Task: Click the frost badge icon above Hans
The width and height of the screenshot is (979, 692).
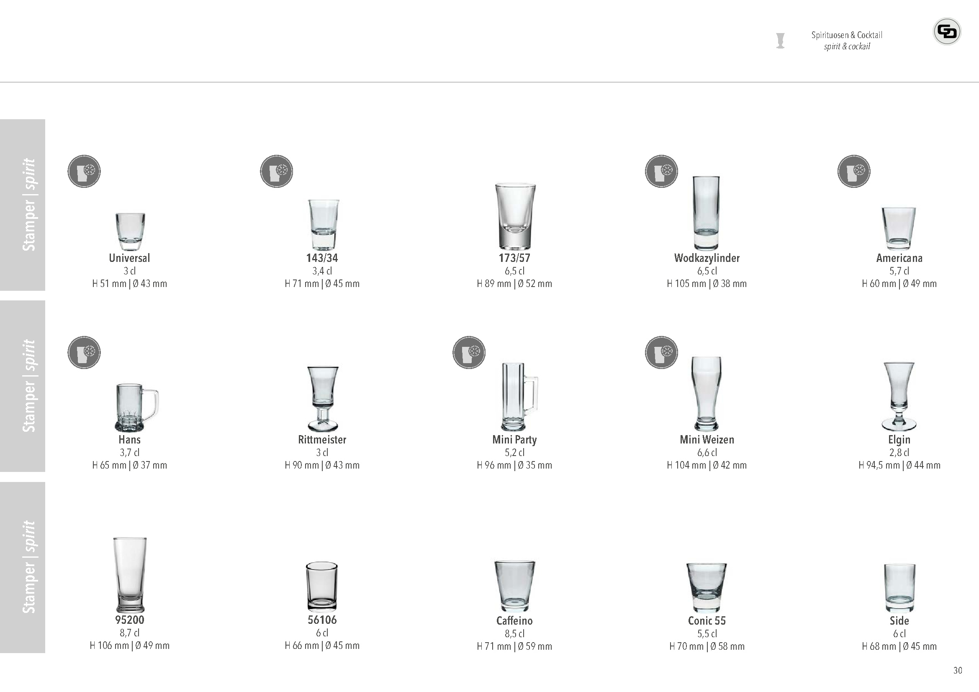Action: pos(84,352)
